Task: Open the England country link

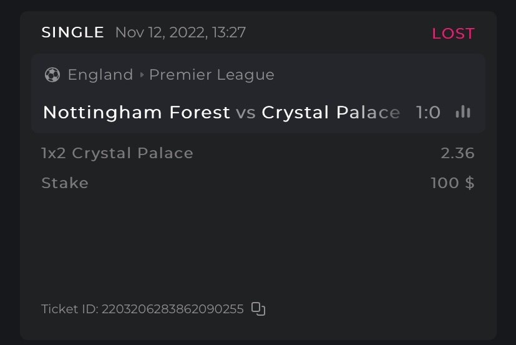Action: click(x=100, y=75)
